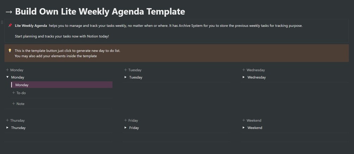Image resolution: width=354 pixels, height=154 pixels.
Task: Open the Friday toggle triangle
Action: (x=126, y=128)
